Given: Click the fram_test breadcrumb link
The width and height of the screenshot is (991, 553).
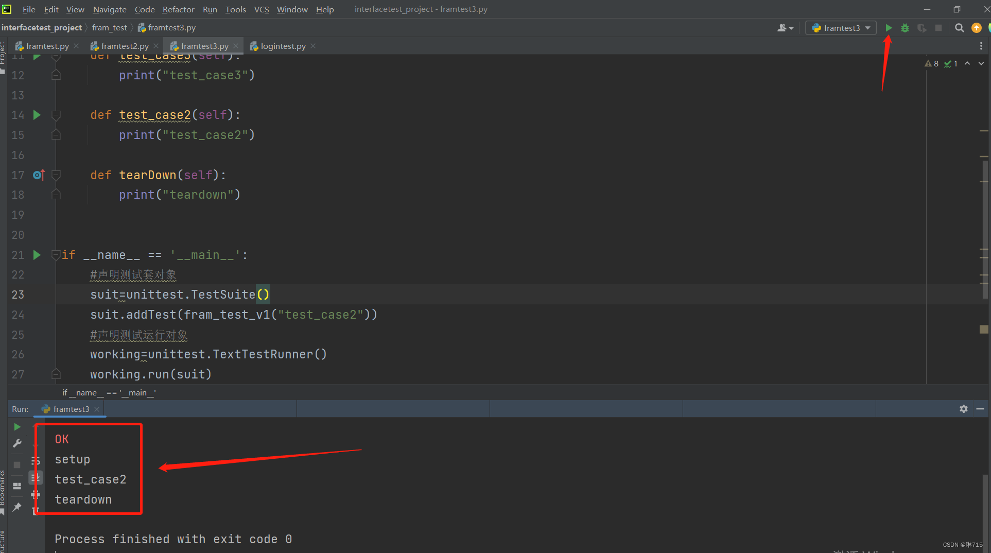Looking at the screenshot, I should tap(109, 27).
